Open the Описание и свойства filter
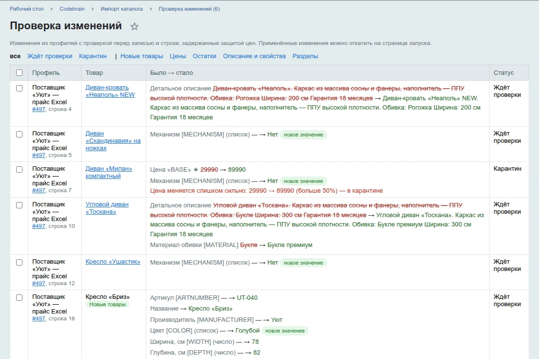Viewport: 539px width, 359px height. (x=254, y=56)
